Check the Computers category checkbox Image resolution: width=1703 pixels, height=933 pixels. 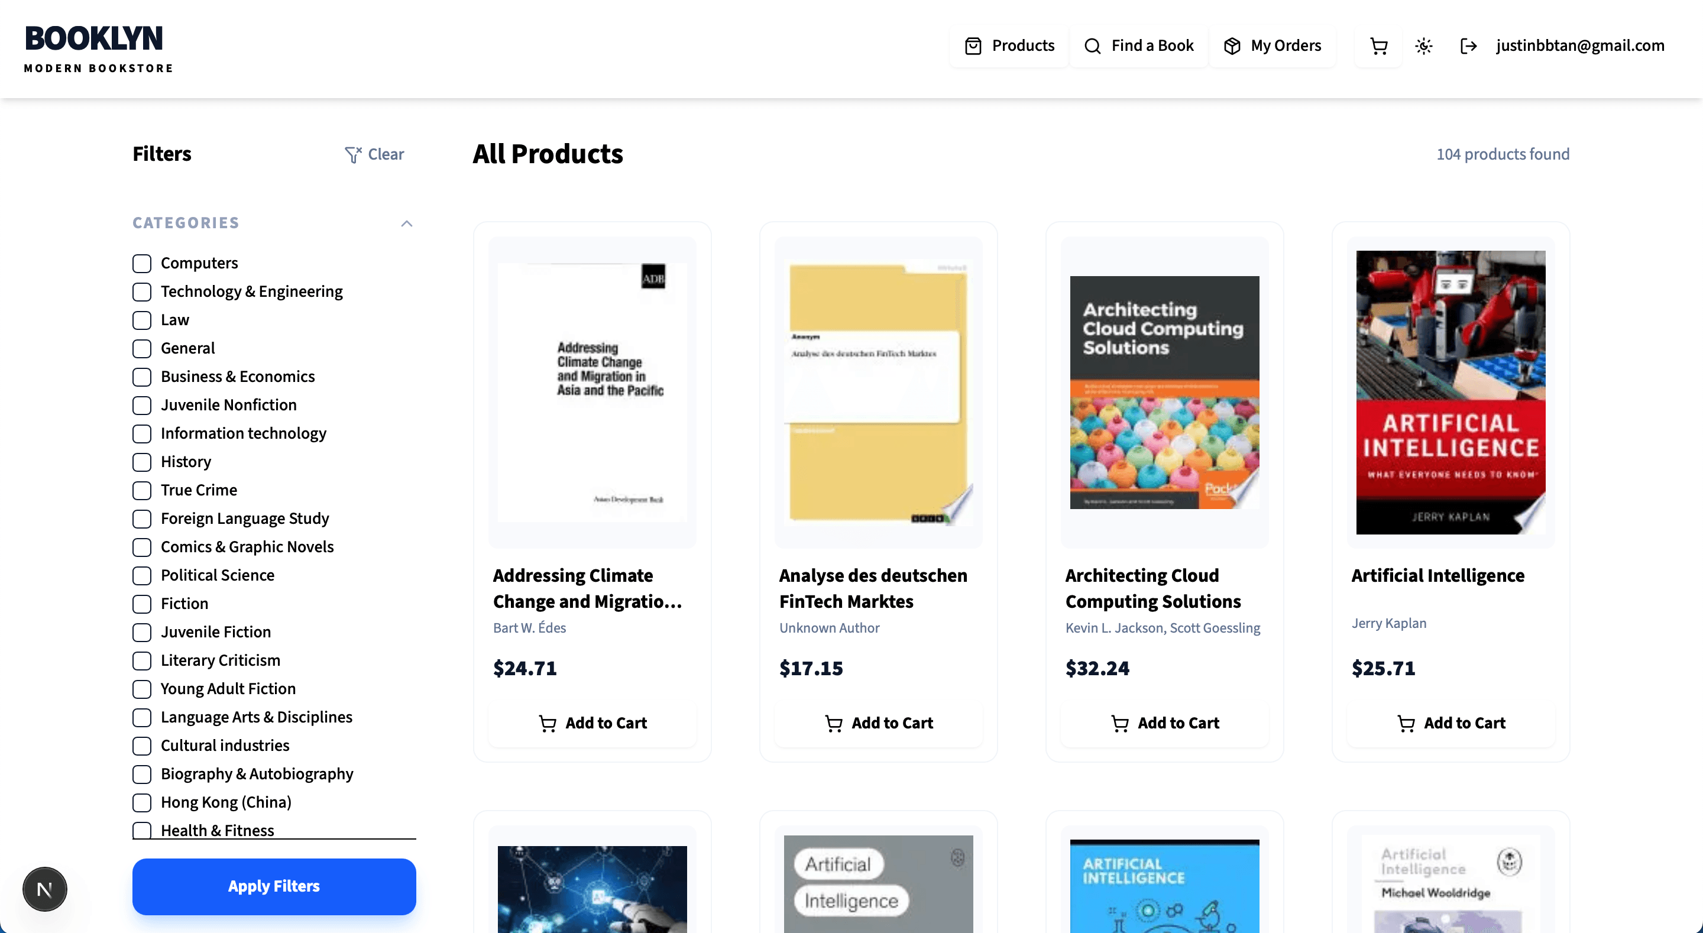[x=141, y=263]
